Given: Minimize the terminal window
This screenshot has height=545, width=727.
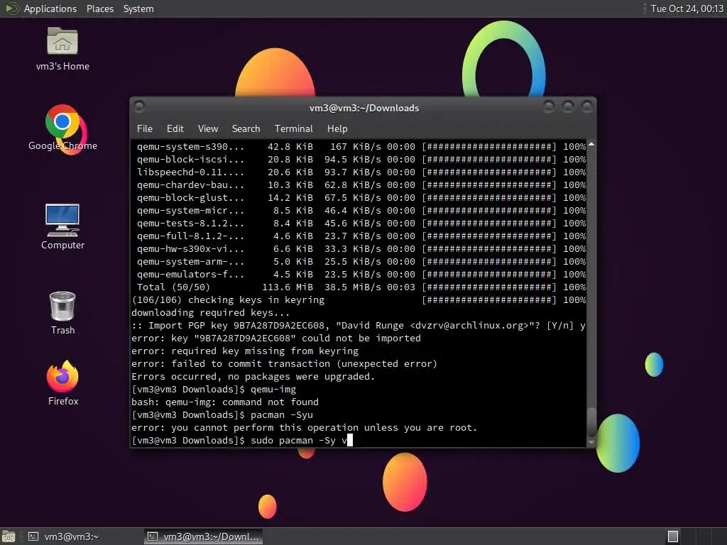Looking at the screenshot, I should pos(549,107).
